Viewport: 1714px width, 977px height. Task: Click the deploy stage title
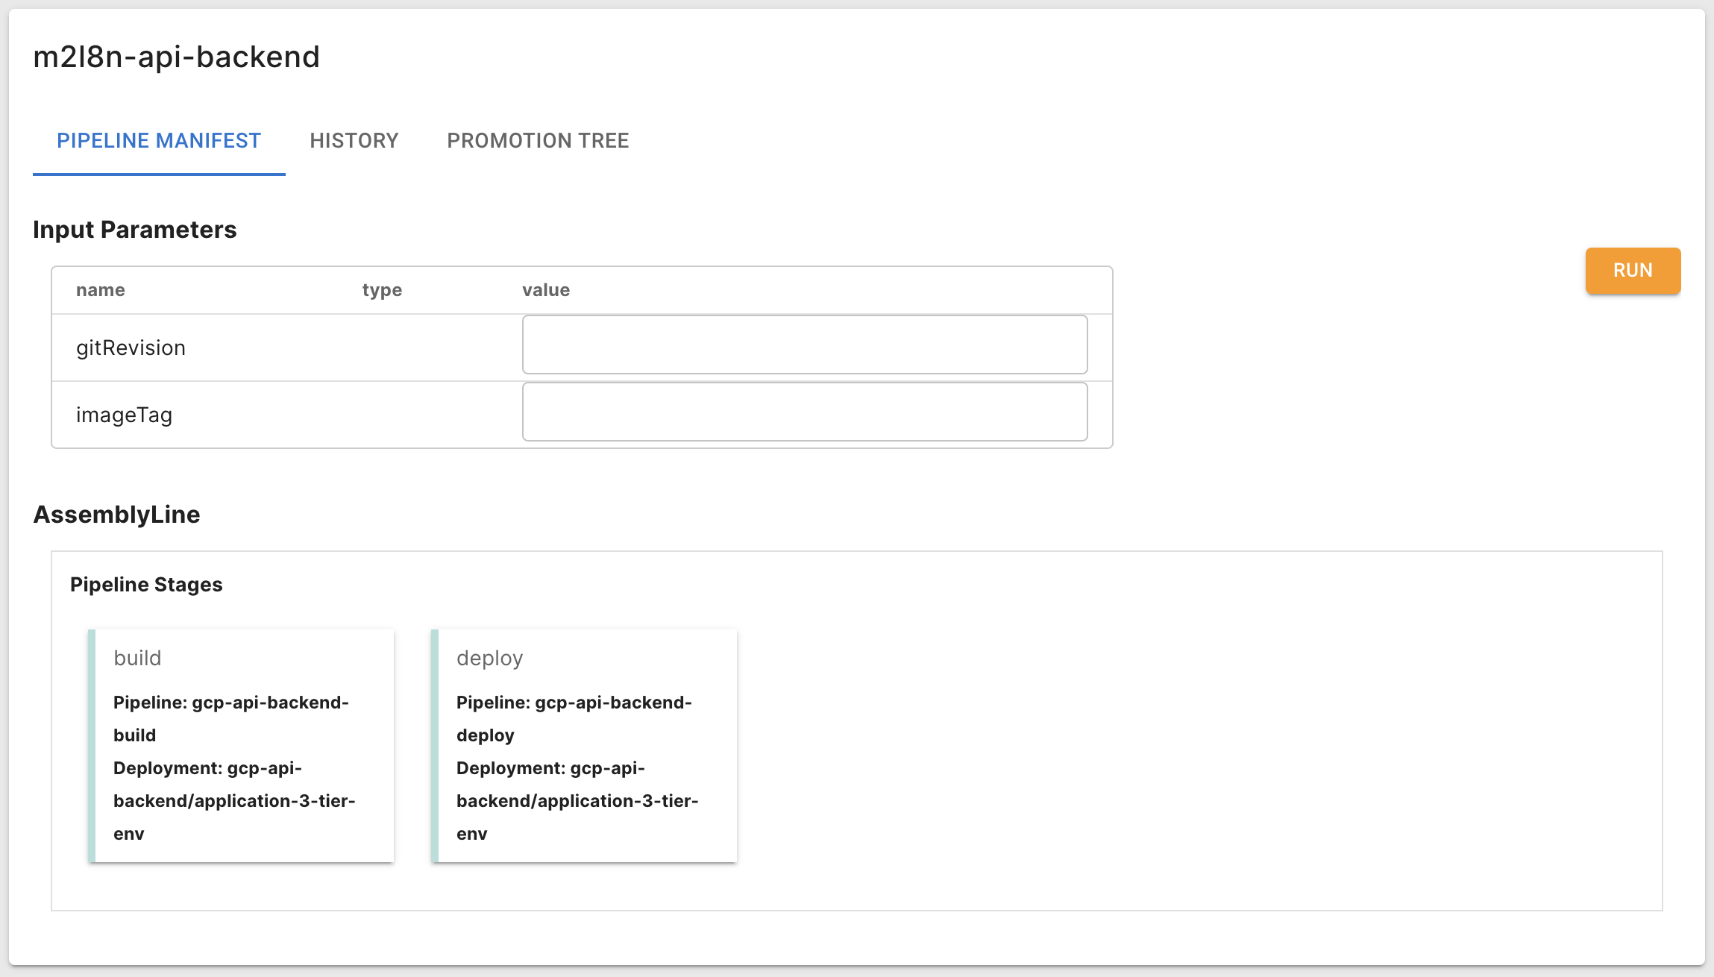(489, 658)
